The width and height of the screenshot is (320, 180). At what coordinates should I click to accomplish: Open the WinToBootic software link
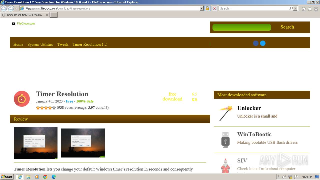click(254, 134)
